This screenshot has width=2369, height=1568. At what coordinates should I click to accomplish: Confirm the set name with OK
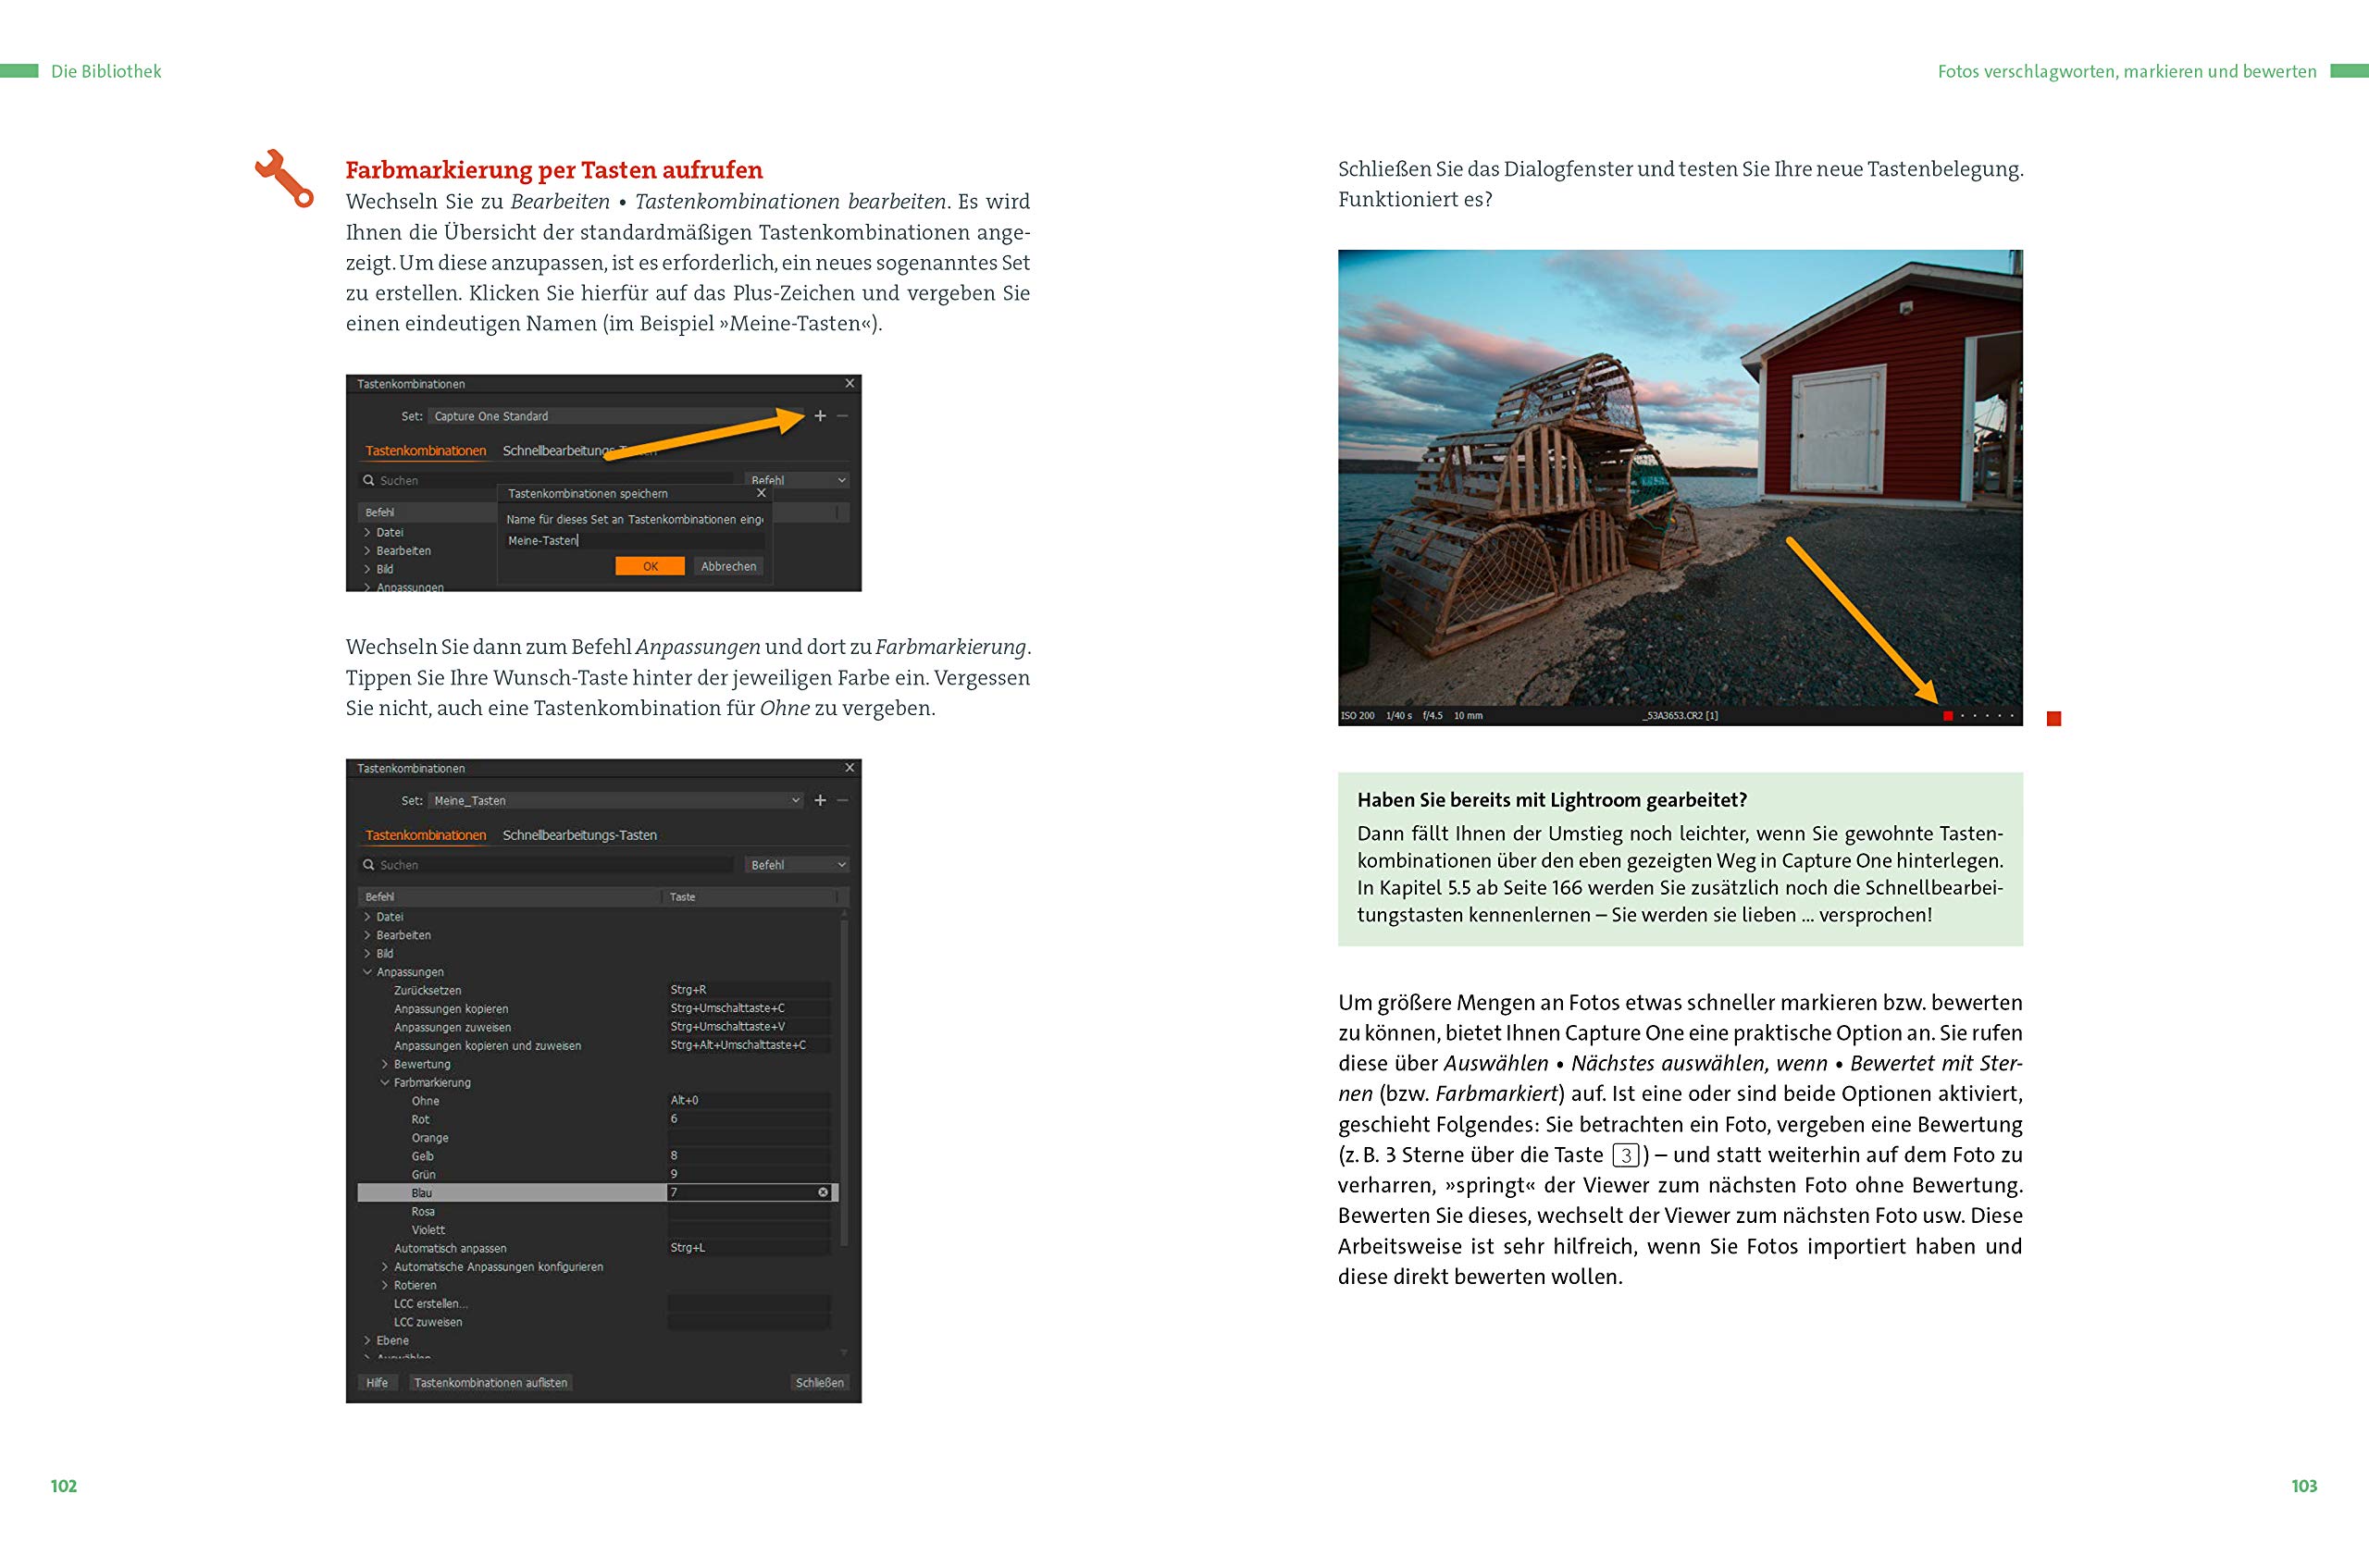click(x=651, y=566)
